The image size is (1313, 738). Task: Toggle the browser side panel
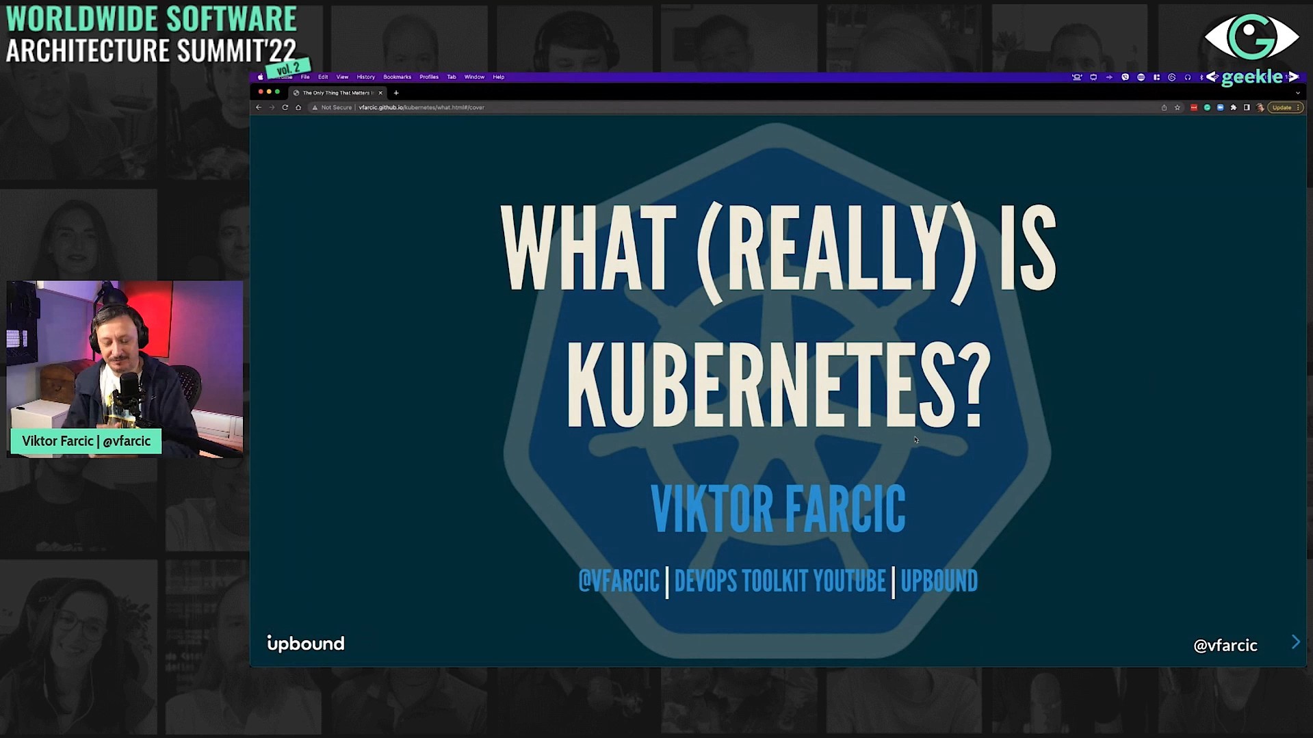[x=1247, y=107]
